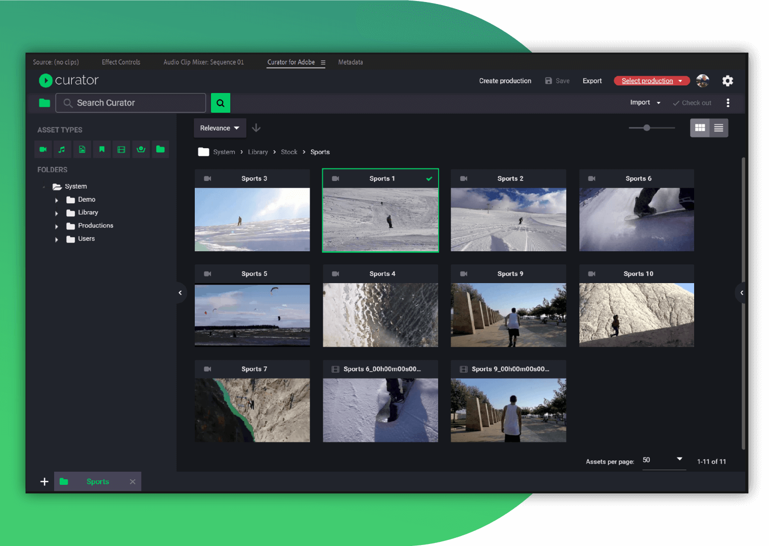Switch to list view
Image resolution: width=769 pixels, height=546 pixels.
[x=719, y=128]
